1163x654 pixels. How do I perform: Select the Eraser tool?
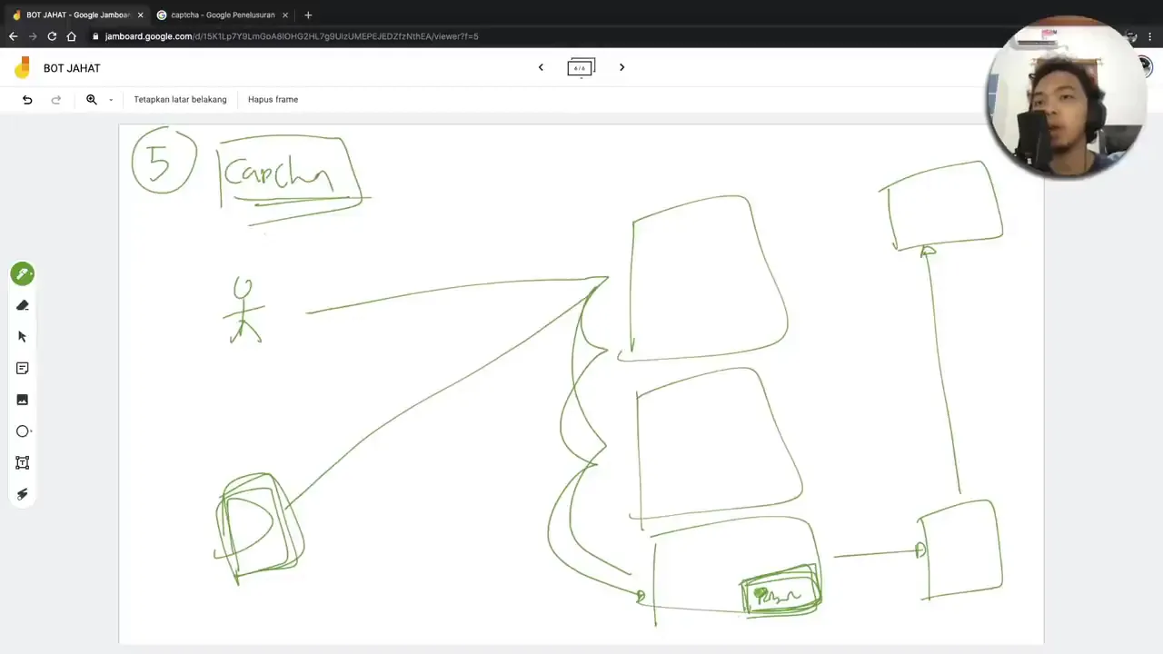click(x=23, y=305)
